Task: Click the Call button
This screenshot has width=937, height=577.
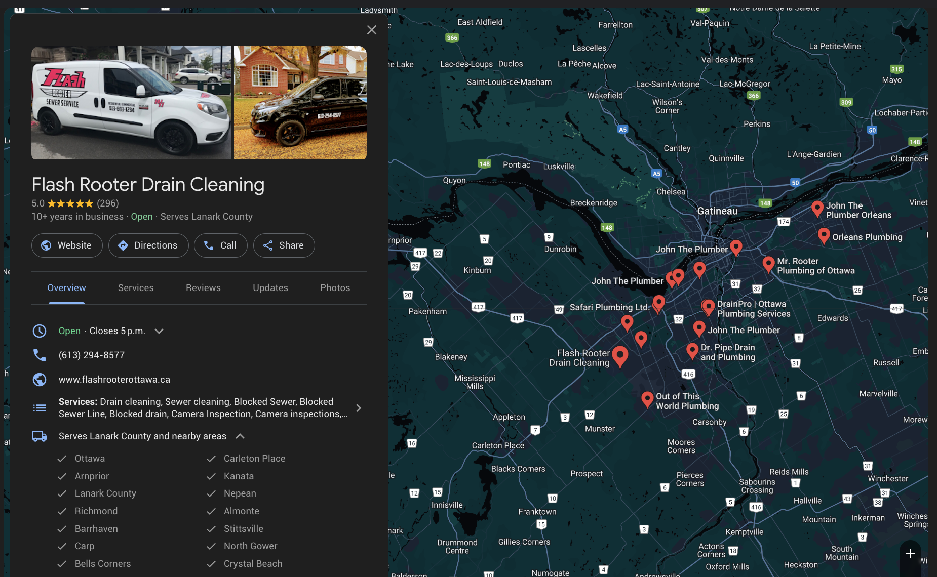Action: tap(221, 245)
